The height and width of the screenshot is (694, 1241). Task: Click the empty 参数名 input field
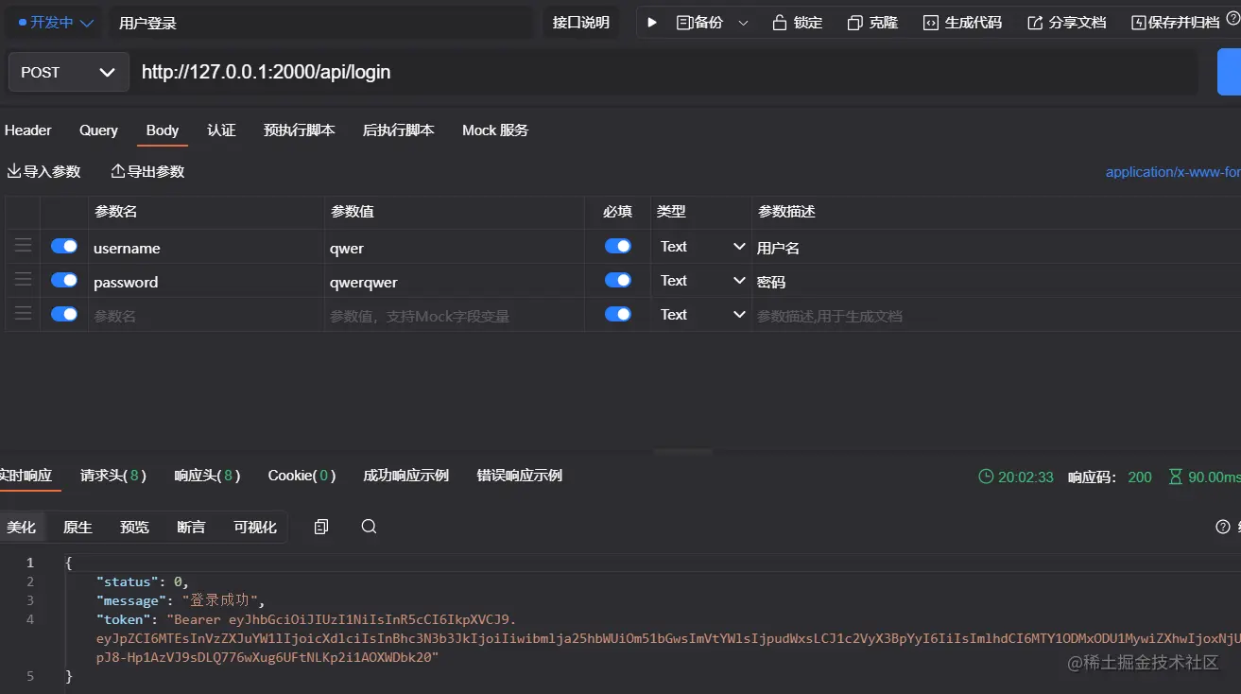(x=205, y=316)
